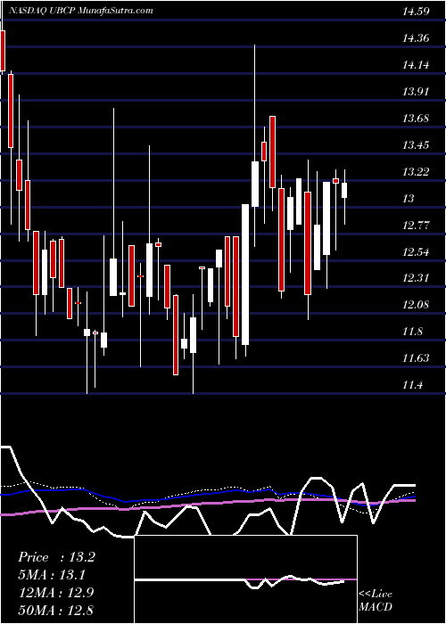The height and width of the screenshot is (624, 446).
Task: Click the 14.36 price axis label
Action: click(x=416, y=38)
